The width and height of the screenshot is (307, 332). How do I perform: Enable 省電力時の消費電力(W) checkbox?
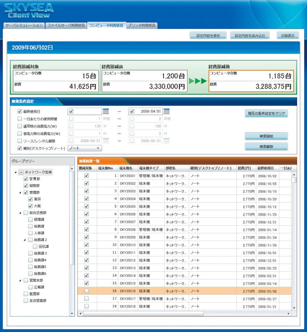[x=20, y=133]
